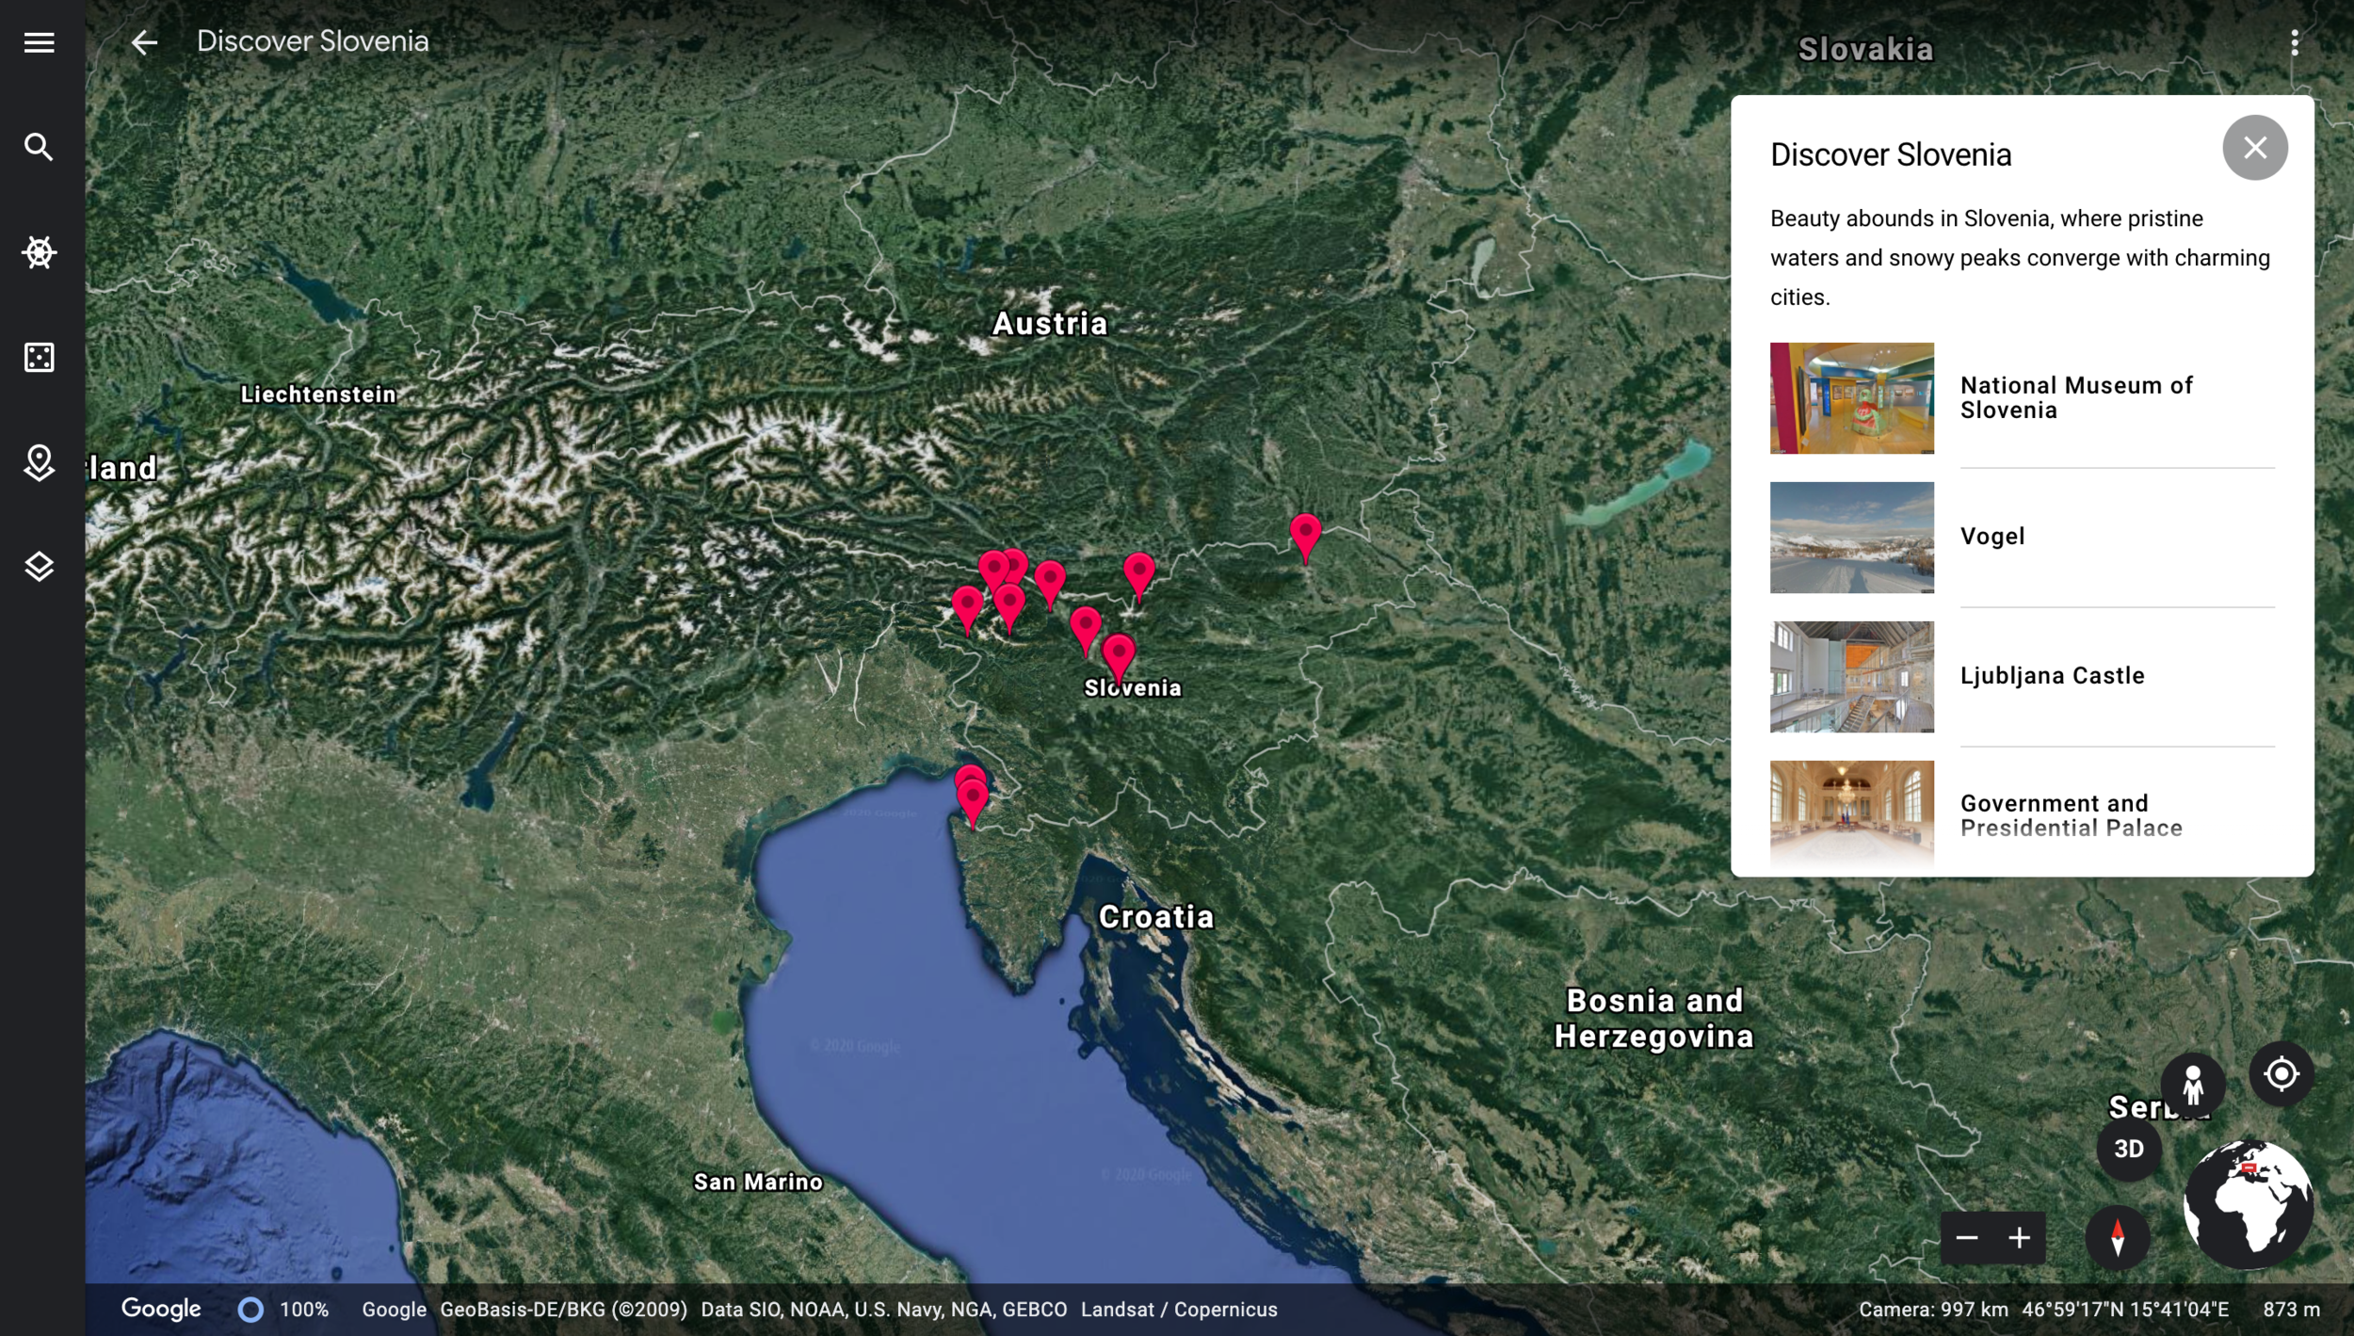Open Voyager ship's wheel icon

coord(39,252)
